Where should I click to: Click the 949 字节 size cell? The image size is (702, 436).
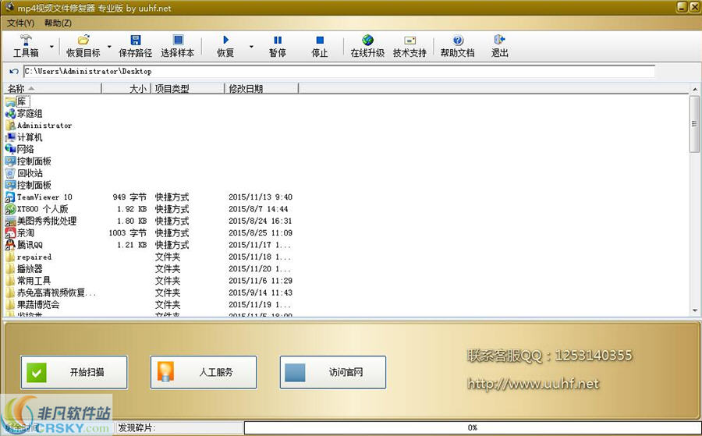[129, 197]
